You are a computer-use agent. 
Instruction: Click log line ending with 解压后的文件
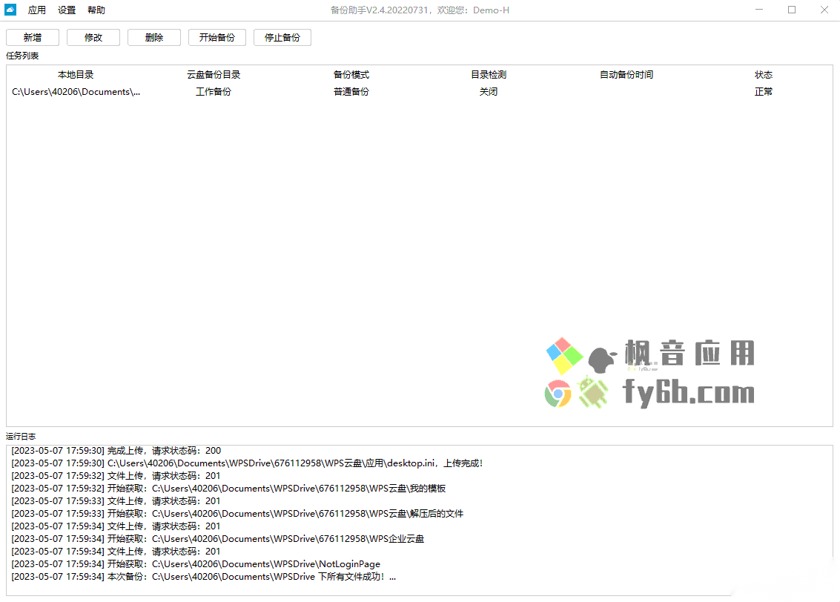[x=237, y=514]
